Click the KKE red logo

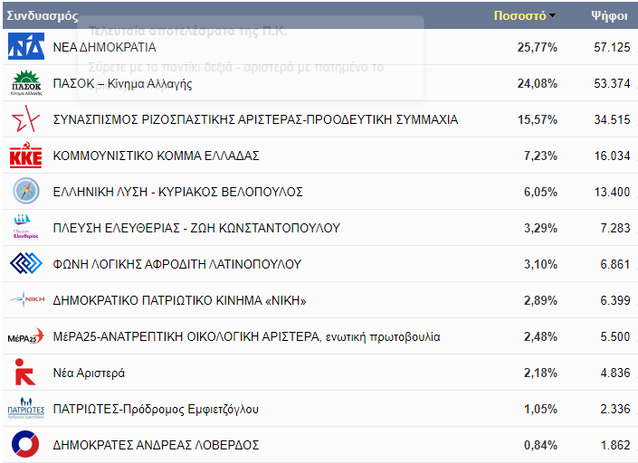tap(25, 155)
